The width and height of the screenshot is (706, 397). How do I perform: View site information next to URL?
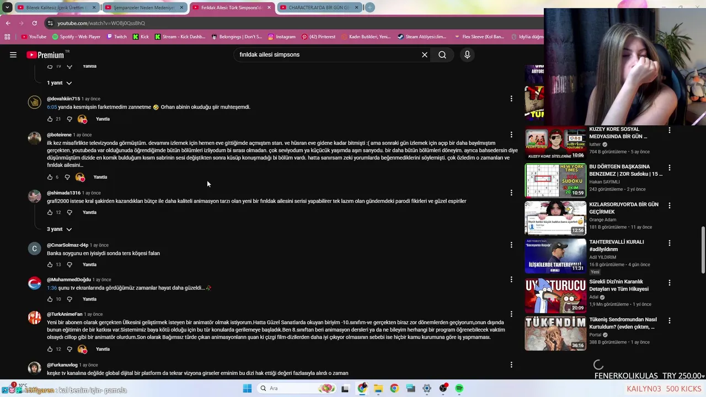pos(50,23)
